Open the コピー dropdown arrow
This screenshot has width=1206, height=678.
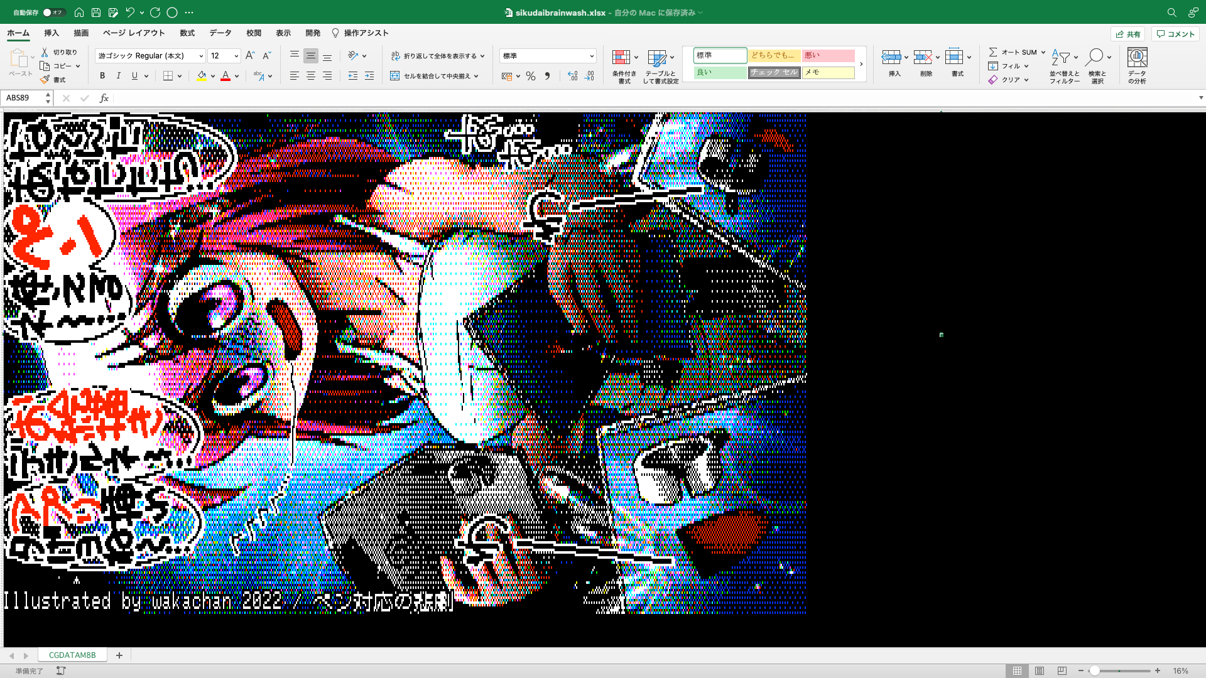coord(78,66)
